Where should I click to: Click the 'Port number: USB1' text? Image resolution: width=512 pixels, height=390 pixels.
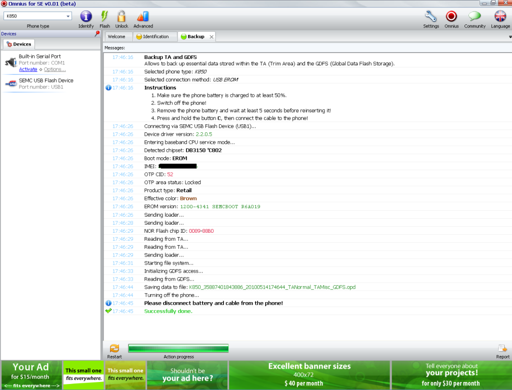(x=41, y=87)
